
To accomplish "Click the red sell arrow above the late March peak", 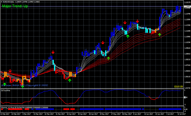I will tap(53, 52).
